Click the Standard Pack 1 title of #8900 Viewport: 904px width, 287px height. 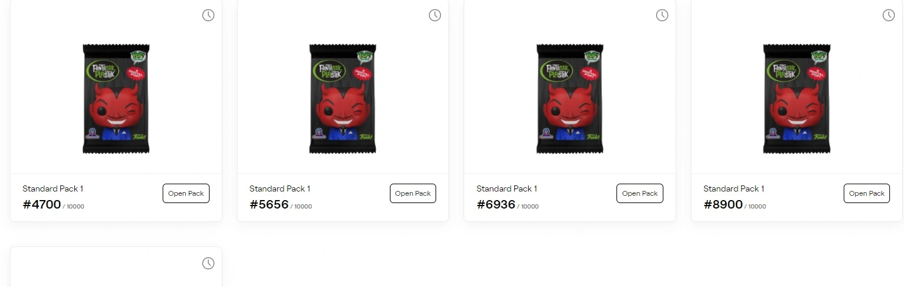(733, 188)
